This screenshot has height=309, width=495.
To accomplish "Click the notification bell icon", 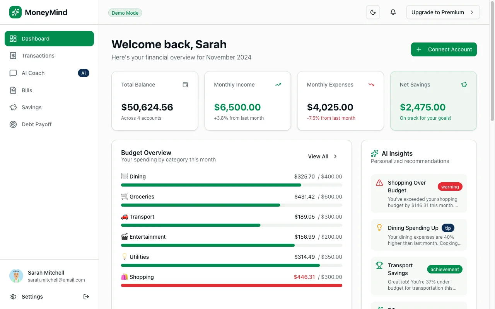I will coord(393,12).
